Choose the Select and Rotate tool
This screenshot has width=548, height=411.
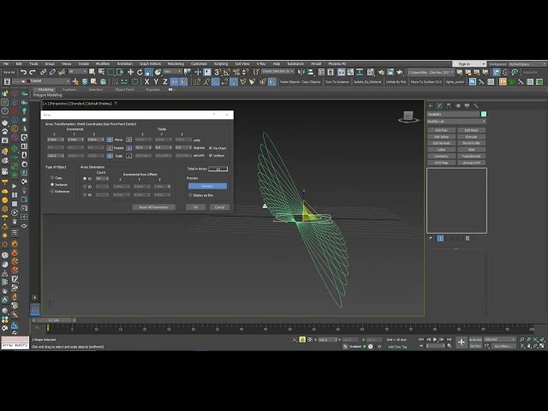(140, 72)
